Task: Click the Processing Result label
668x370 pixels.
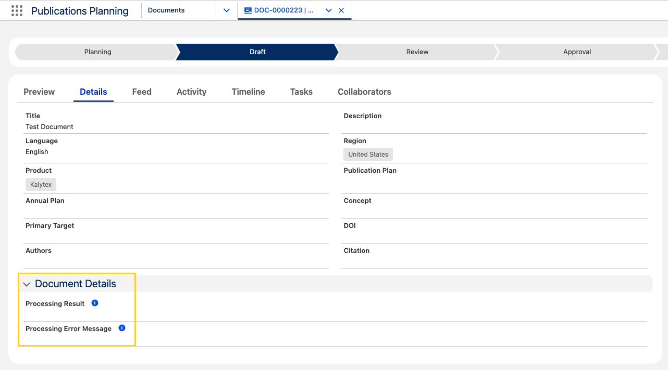Action: [x=55, y=303]
